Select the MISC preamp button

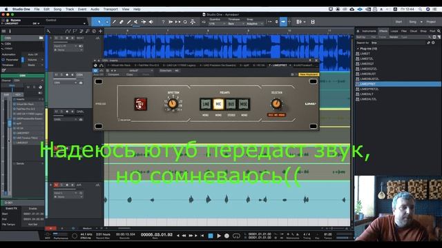pyautogui.click(x=244, y=104)
